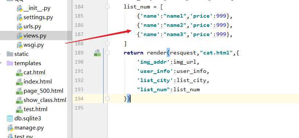Open manage.py file
Screen dimensions: 299x138
[x=29, y=128]
